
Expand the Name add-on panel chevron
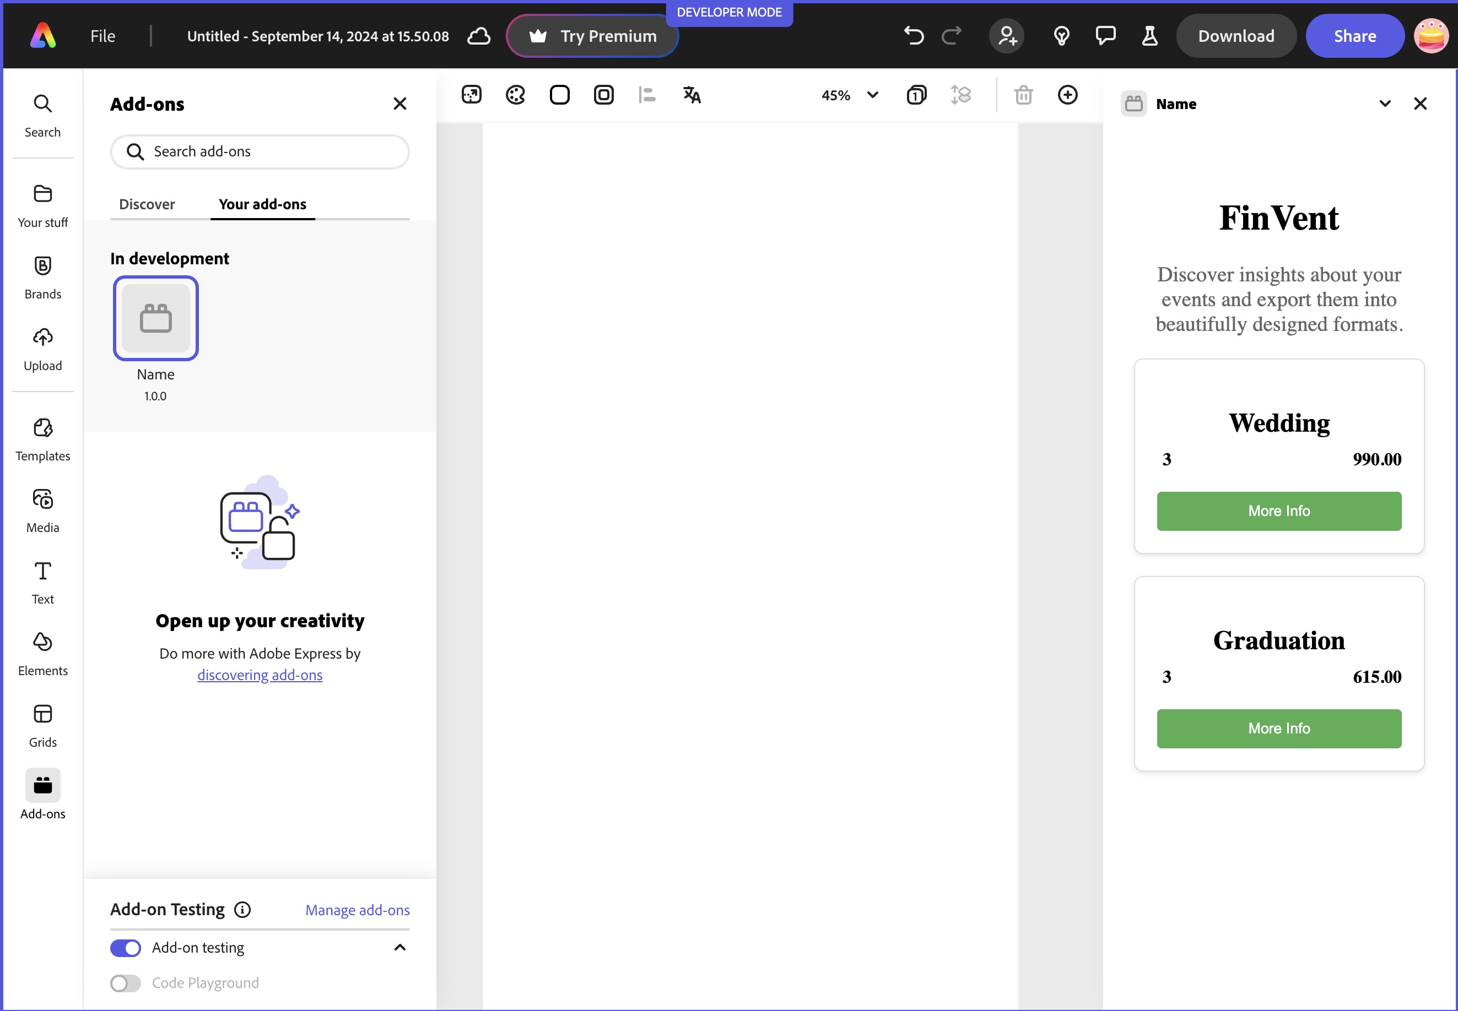click(x=1385, y=104)
